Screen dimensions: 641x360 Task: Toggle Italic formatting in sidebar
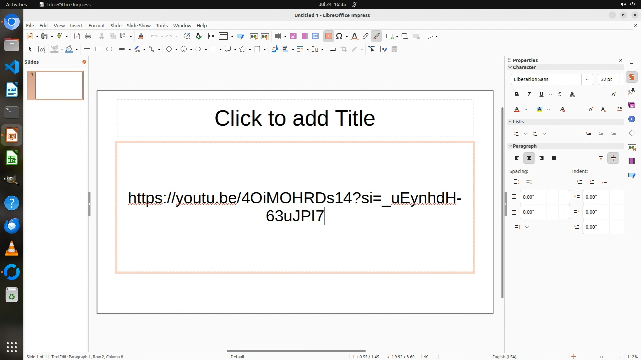(529, 95)
